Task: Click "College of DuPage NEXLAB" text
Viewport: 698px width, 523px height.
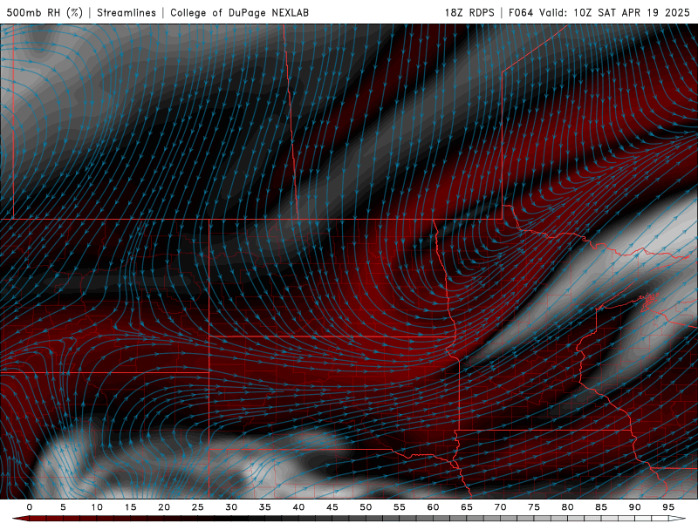Action: pyautogui.click(x=239, y=13)
